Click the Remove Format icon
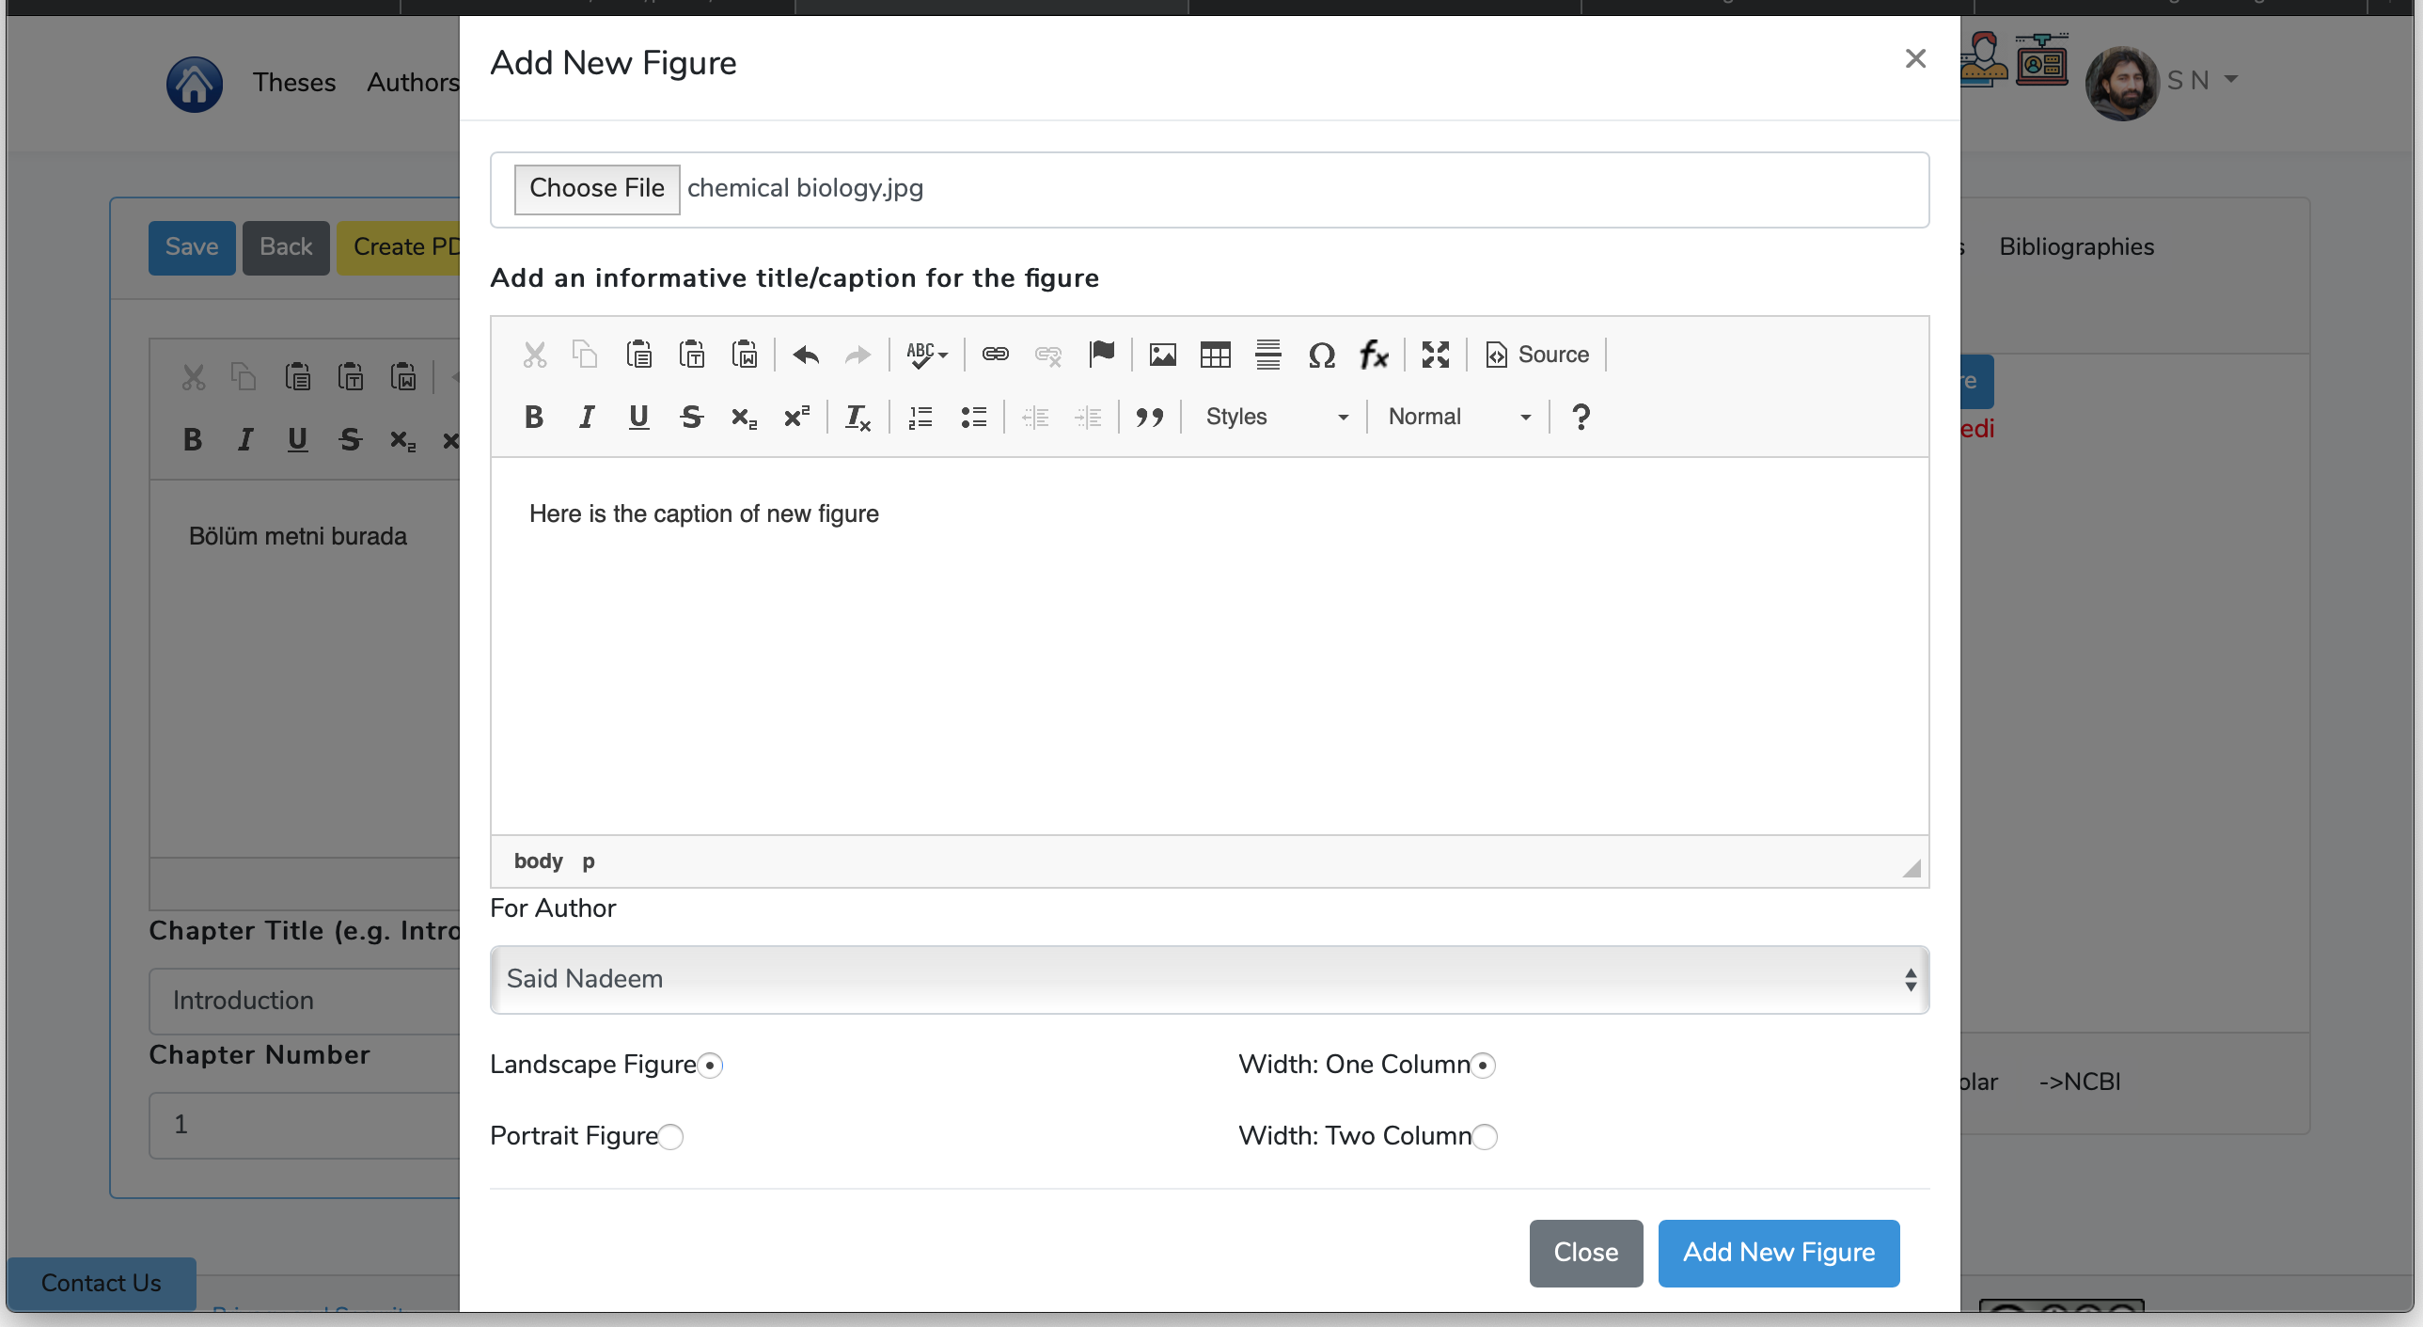 (x=857, y=417)
